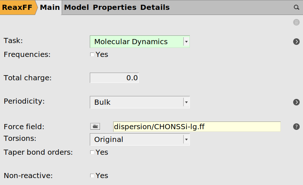Open the panel options menu icon
Screen dimensions: 303x185
click(x=296, y=22)
